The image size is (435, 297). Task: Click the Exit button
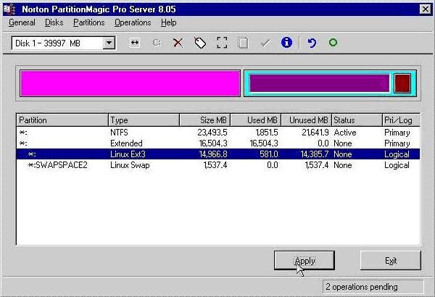[390, 260]
